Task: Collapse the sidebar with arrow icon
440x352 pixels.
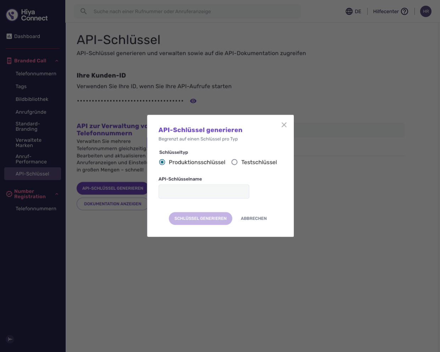Action: coord(10,339)
